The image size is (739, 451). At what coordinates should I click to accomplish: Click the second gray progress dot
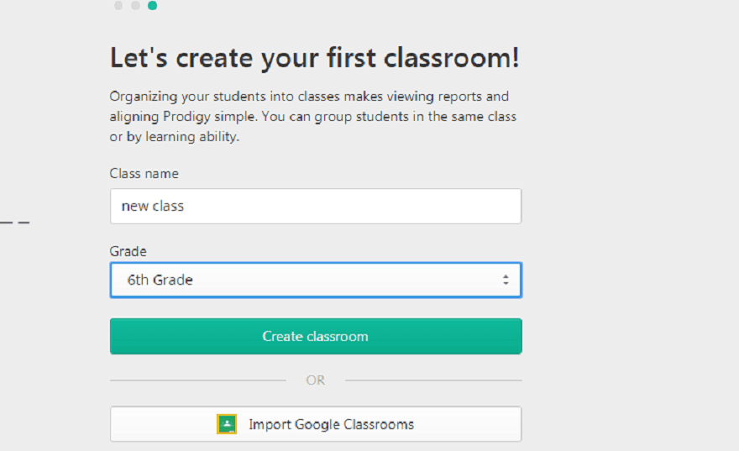pos(135,6)
